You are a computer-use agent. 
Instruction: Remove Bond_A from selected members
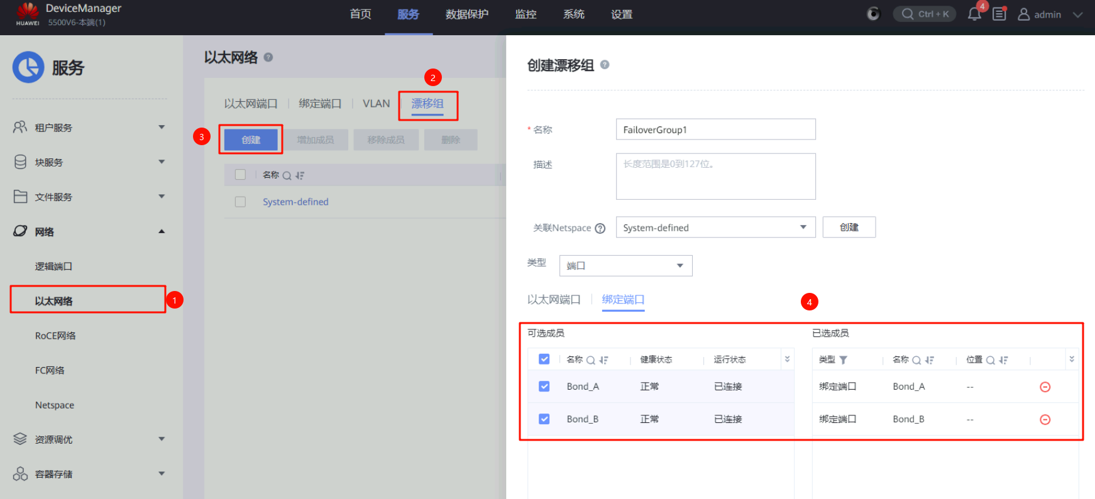click(1045, 387)
